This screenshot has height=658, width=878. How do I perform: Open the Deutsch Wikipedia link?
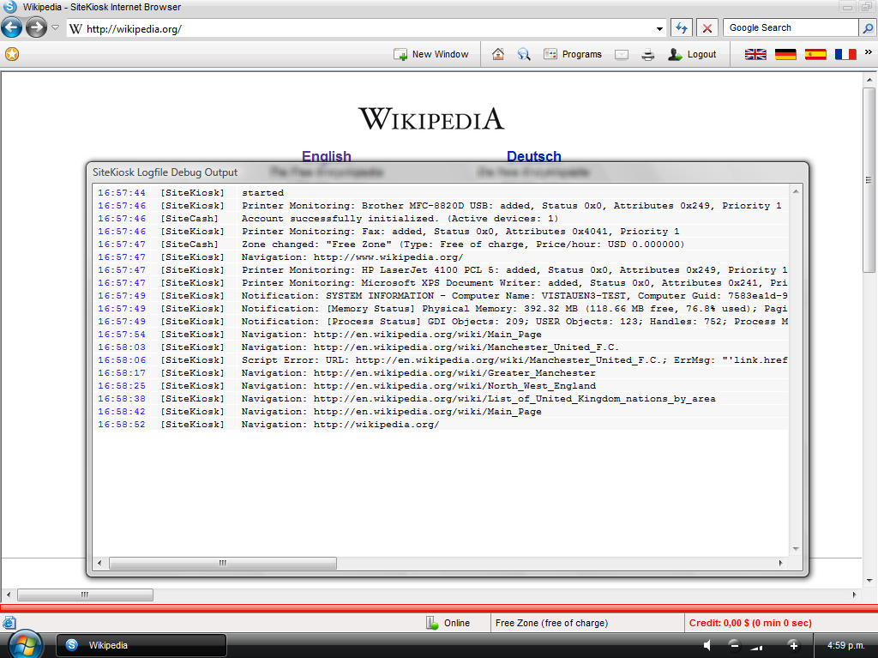pos(533,156)
